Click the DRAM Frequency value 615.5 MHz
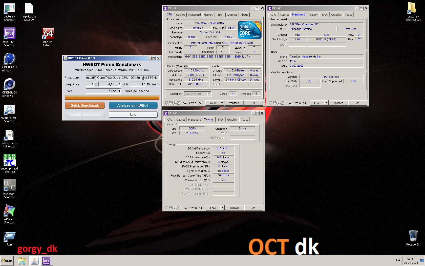The image size is (425, 266). tap(223, 148)
